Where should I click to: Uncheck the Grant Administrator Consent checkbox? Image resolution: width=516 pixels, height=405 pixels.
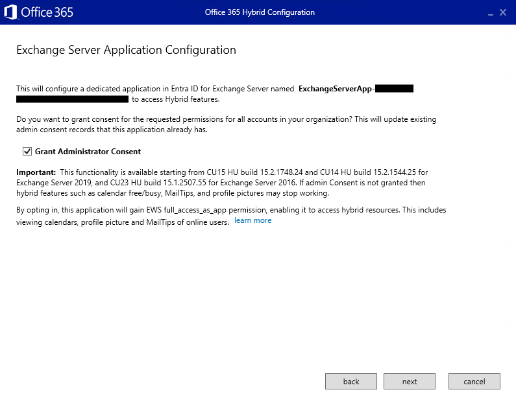[27, 152]
